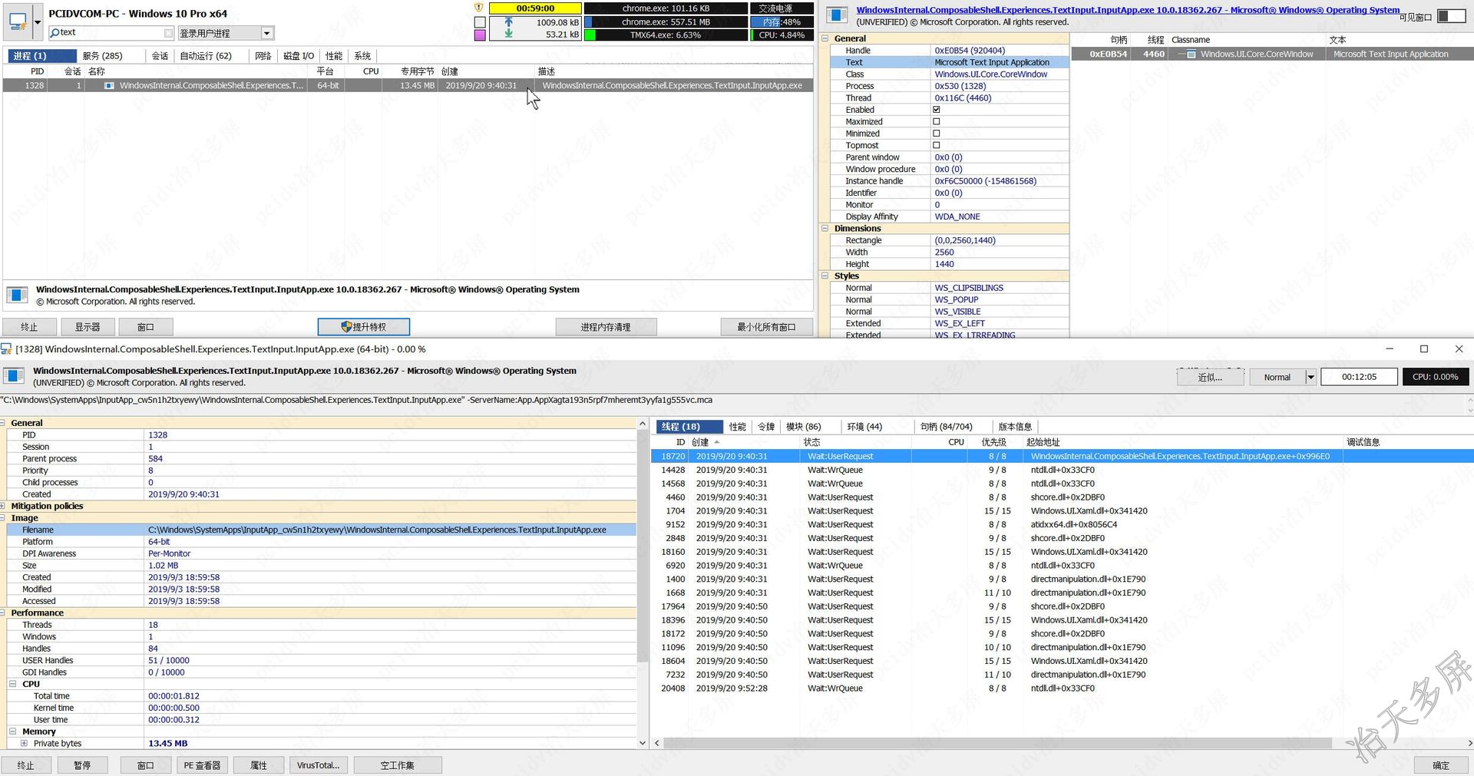
Task: Switch to the 模块 (86) tab
Action: [803, 427]
